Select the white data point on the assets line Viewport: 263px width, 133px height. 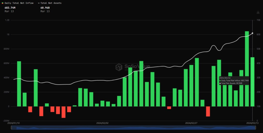[252, 33]
